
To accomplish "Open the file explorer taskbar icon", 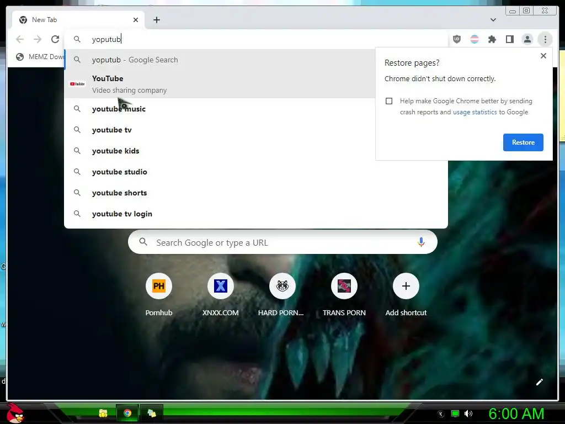I will tap(103, 413).
